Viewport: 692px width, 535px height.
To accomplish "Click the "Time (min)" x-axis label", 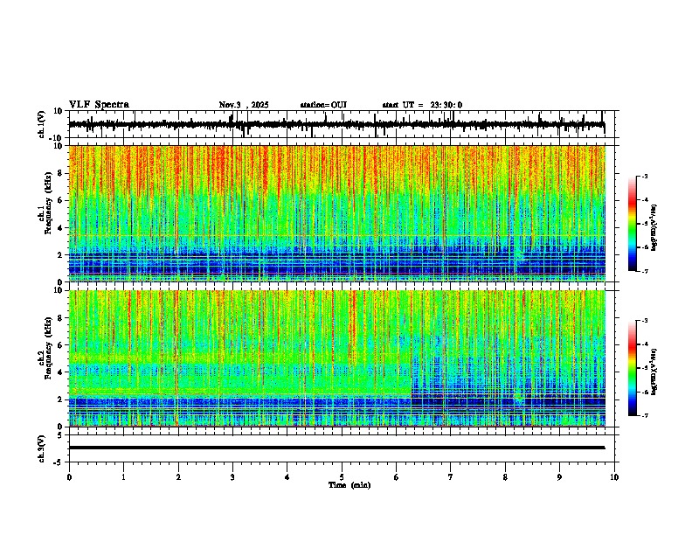I will pos(349,485).
